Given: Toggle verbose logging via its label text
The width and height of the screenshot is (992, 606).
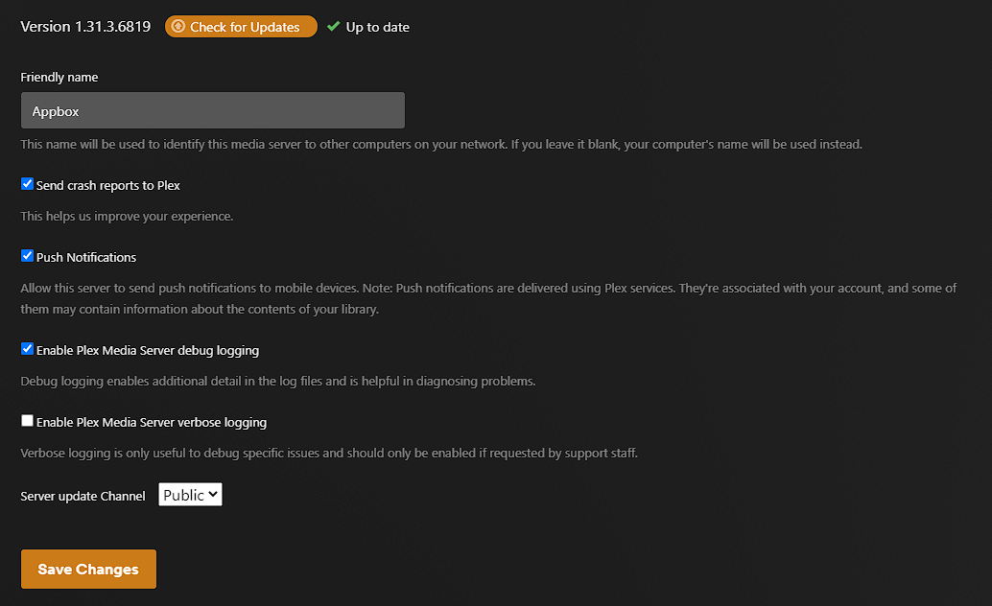Looking at the screenshot, I should 152,421.
